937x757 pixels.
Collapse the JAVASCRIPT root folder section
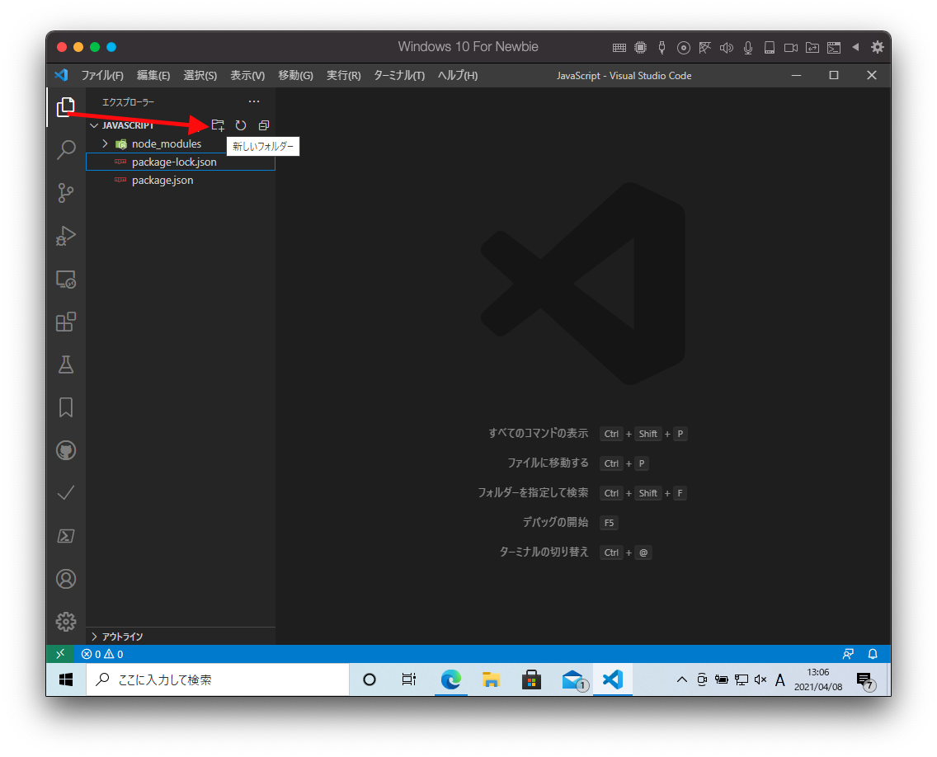coord(94,125)
